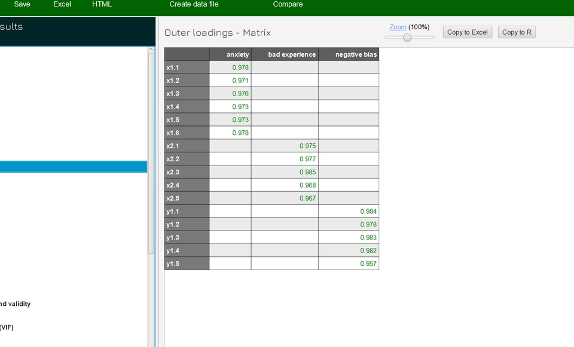
Task: Select the negative bias column header
Action: [349, 54]
